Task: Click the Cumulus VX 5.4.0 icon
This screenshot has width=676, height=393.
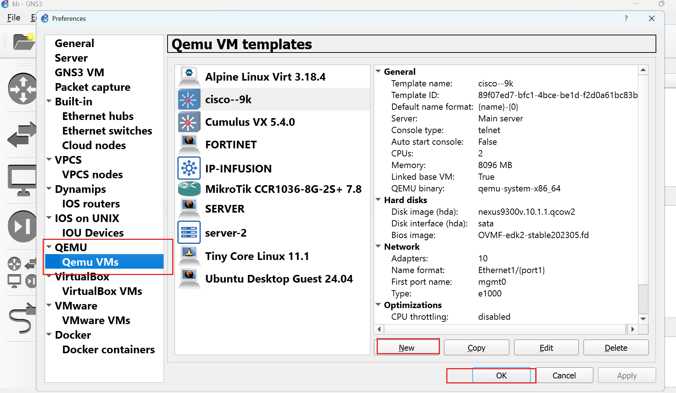Action: [189, 122]
